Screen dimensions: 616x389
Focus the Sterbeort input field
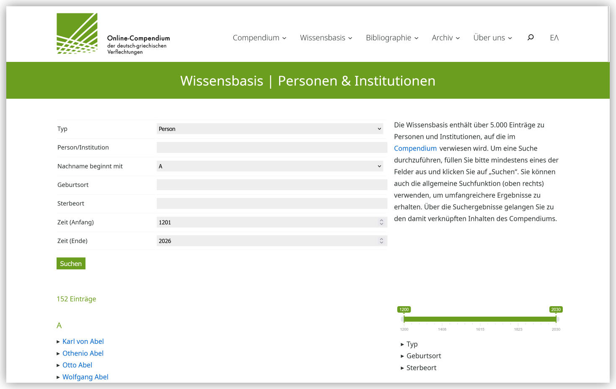(272, 203)
